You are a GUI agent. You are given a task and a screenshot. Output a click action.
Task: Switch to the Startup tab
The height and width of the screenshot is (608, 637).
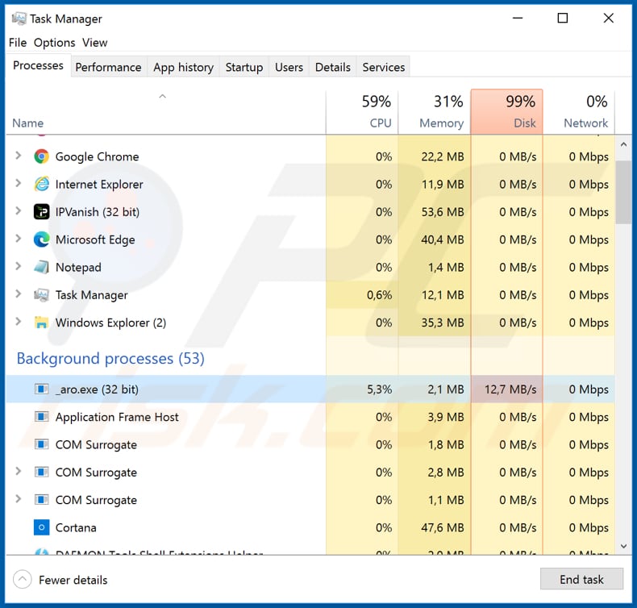pyautogui.click(x=244, y=67)
